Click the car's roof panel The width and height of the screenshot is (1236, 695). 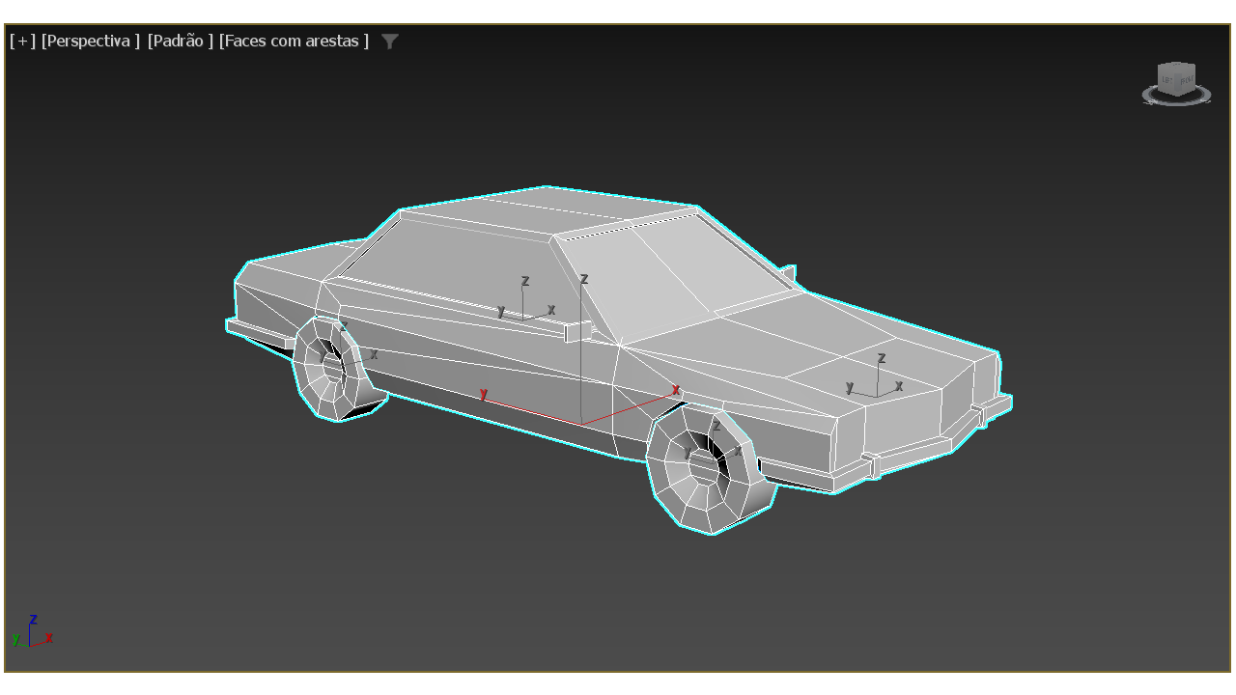tap(541, 209)
